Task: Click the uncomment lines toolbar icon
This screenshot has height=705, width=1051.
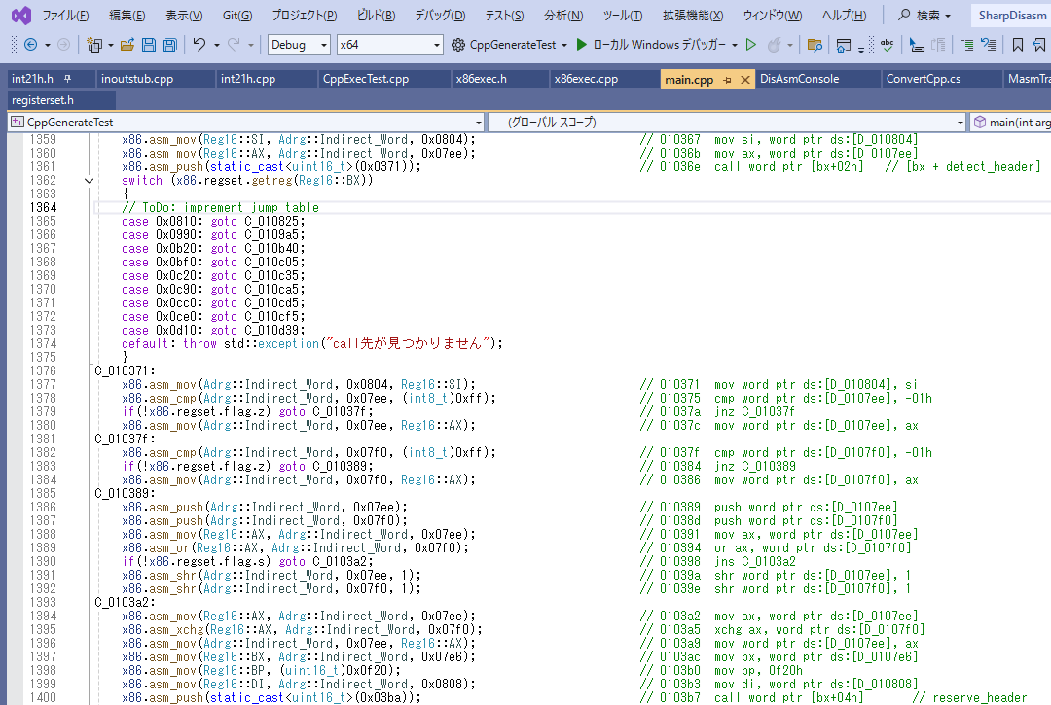Action: 988,45
